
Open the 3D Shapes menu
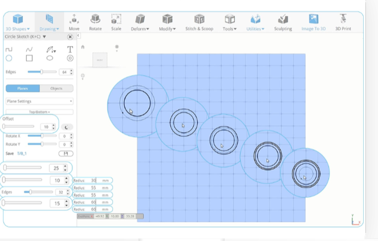18,23
